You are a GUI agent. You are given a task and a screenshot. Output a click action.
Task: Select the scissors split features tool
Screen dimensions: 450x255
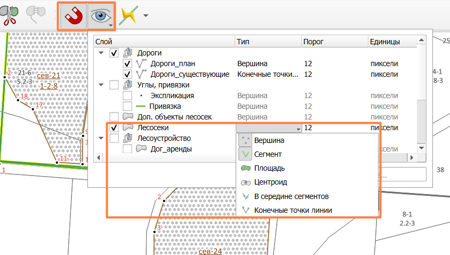tap(9, 15)
